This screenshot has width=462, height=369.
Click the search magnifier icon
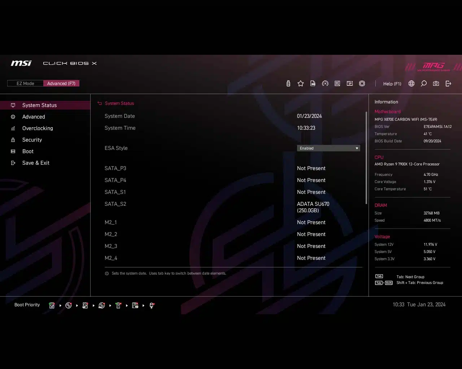coord(424,84)
